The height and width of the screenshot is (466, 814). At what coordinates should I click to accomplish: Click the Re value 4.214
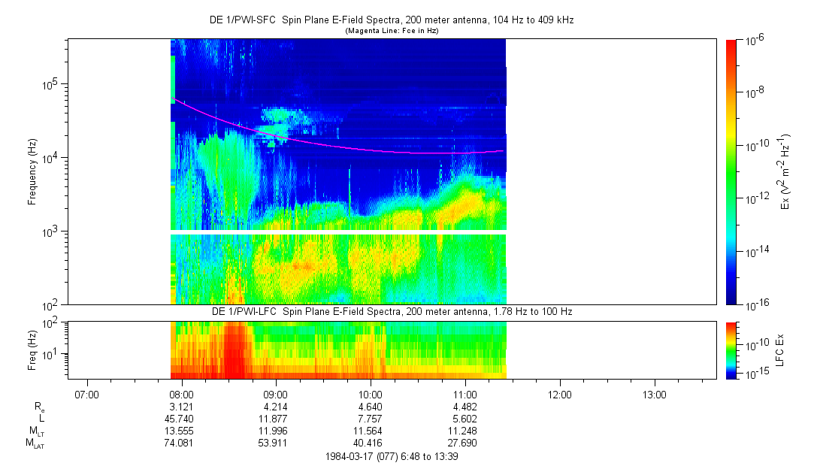[276, 407]
